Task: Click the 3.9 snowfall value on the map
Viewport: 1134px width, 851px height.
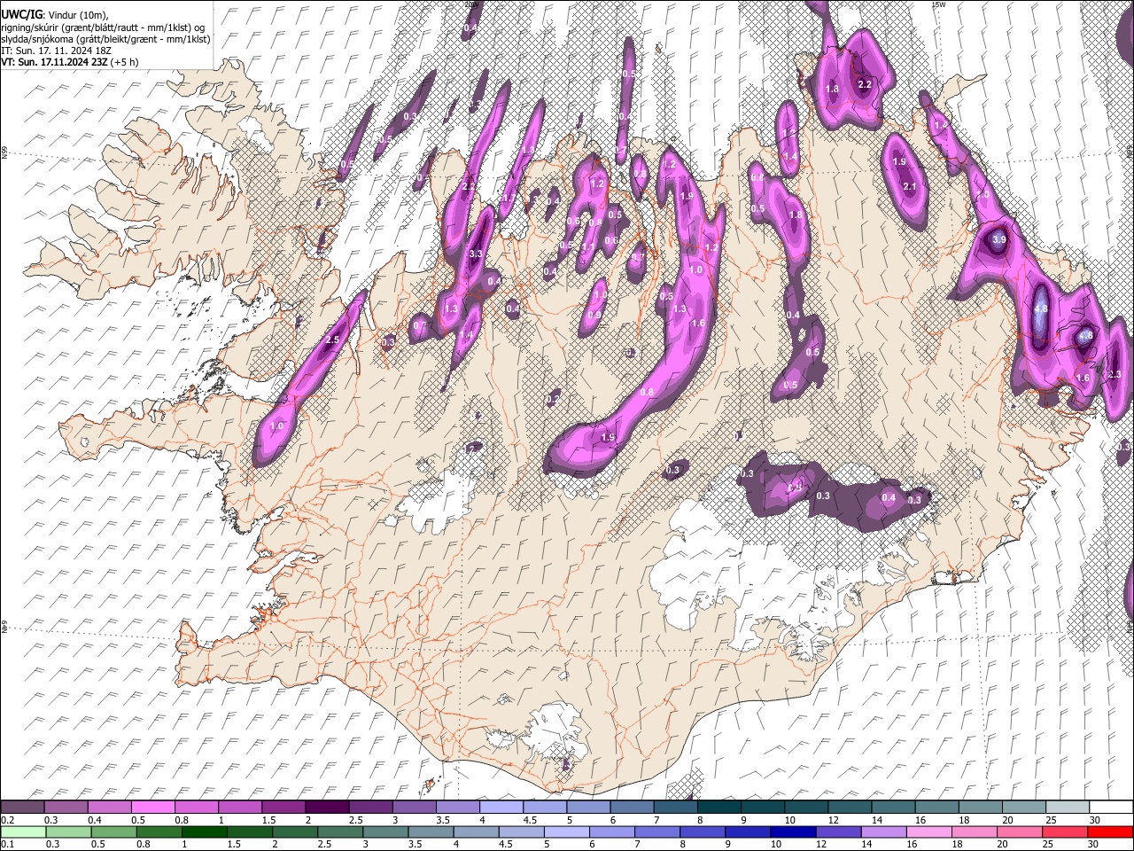Action: point(999,240)
